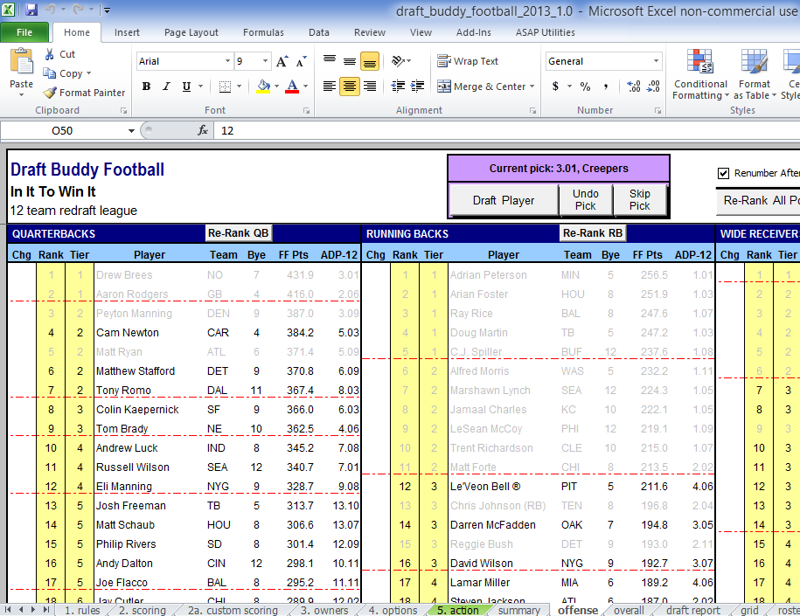Viewport: 800px width, 616px height.
Task: Toggle Underline formatting
Action: click(187, 87)
